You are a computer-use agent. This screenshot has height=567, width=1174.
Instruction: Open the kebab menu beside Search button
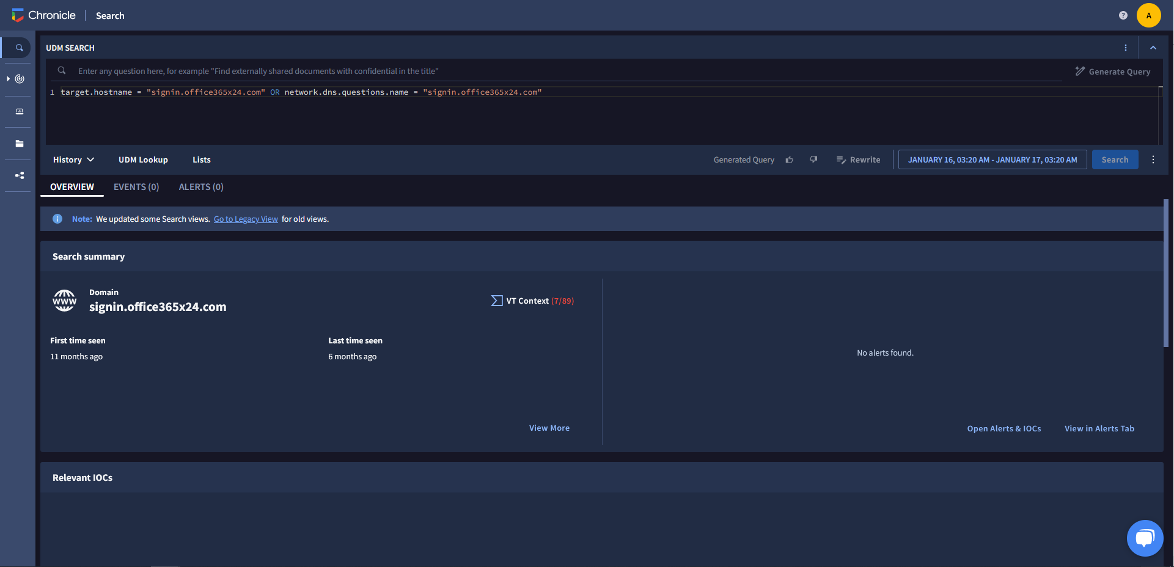pos(1153,159)
